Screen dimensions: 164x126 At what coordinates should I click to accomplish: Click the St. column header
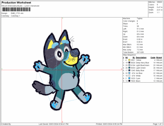[134, 58]
